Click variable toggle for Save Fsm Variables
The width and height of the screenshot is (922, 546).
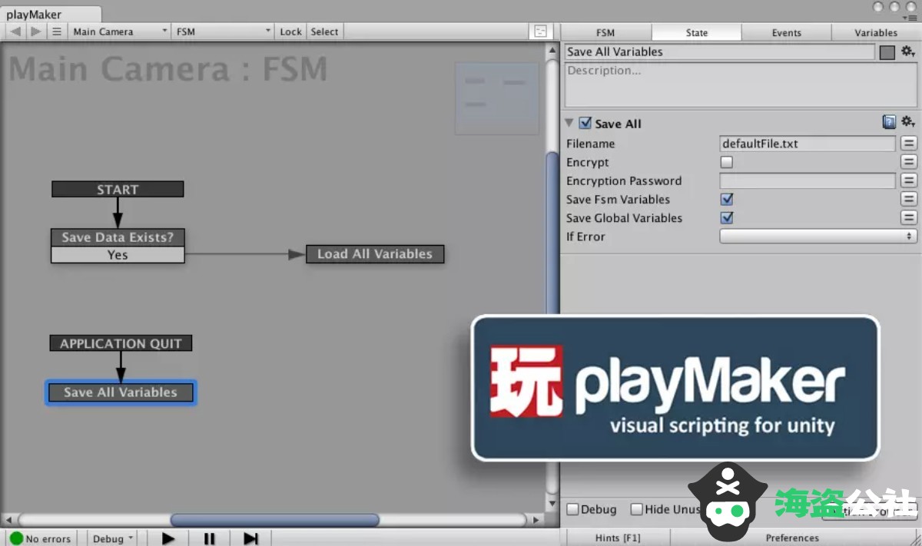pyautogui.click(x=909, y=199)
